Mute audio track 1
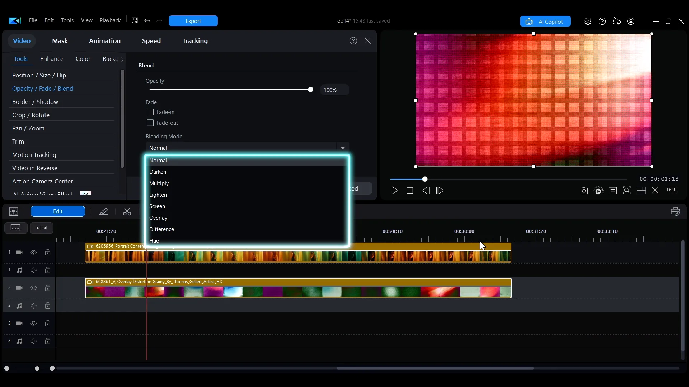Viewport: 689px width, 387px height. pos(33,270)
